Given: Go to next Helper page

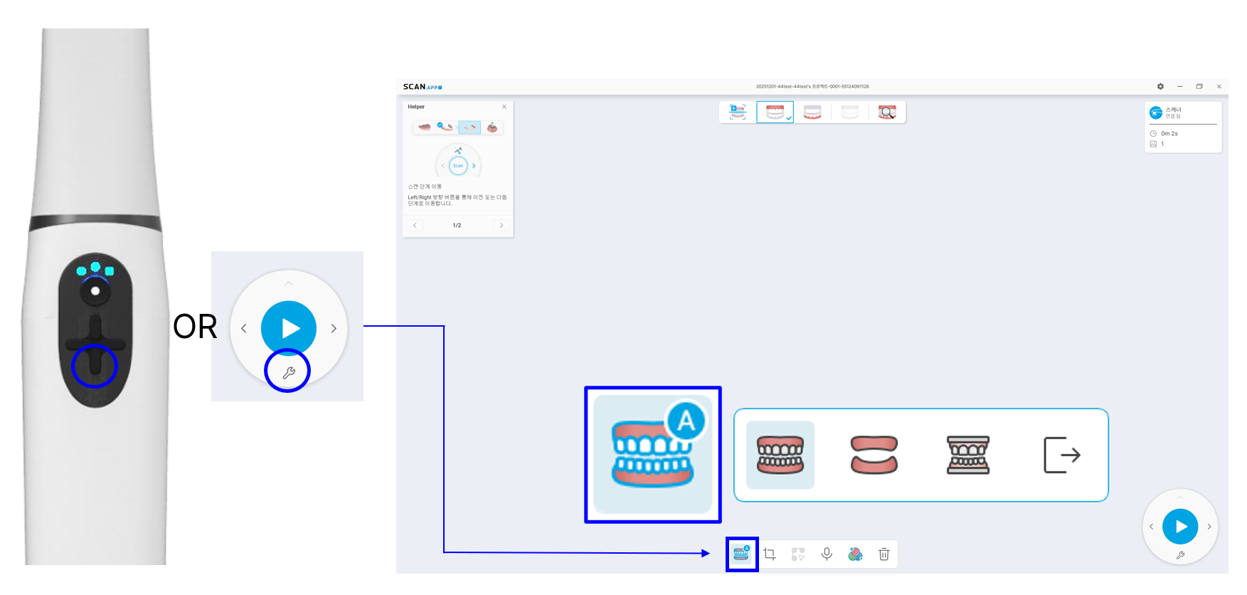Looking at the screenshot, I should pos(502,225).
